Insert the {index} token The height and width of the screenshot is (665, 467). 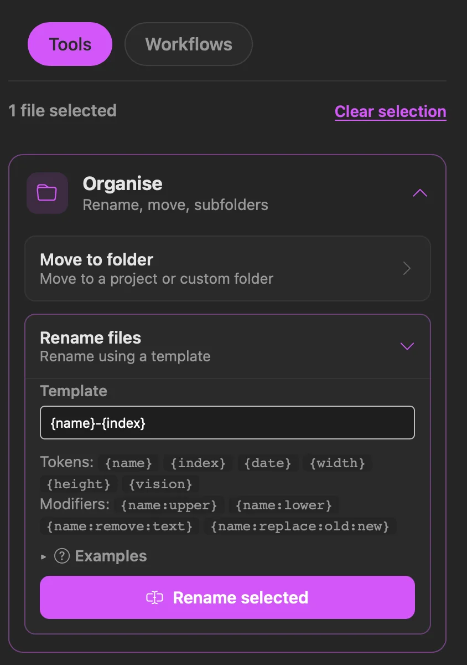click(x=198, y=463)
